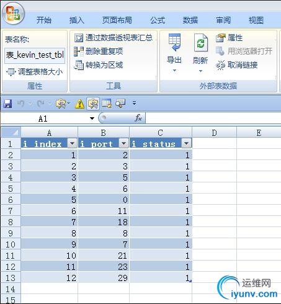Click the i_index header cell

(x=49, y=143)
